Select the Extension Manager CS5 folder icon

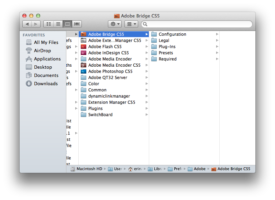[84, 102]
